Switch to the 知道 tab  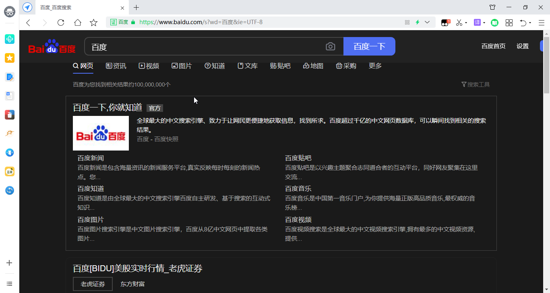[x=215, y=66]
